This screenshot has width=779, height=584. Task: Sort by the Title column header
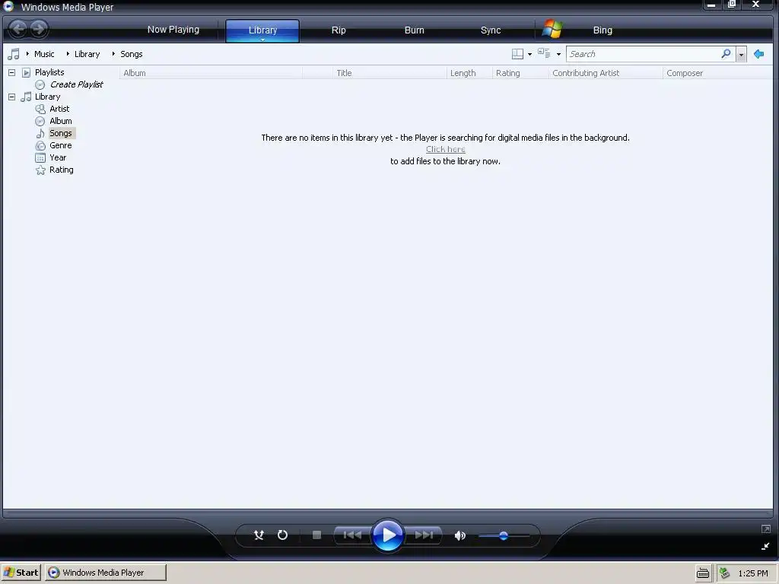tap(389, 73)
